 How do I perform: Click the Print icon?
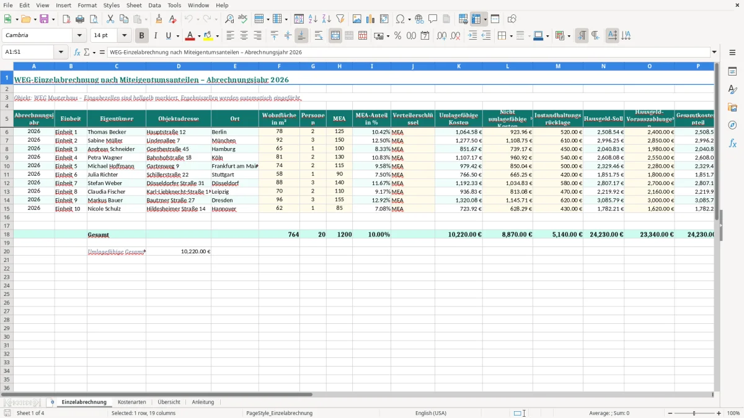80,19
